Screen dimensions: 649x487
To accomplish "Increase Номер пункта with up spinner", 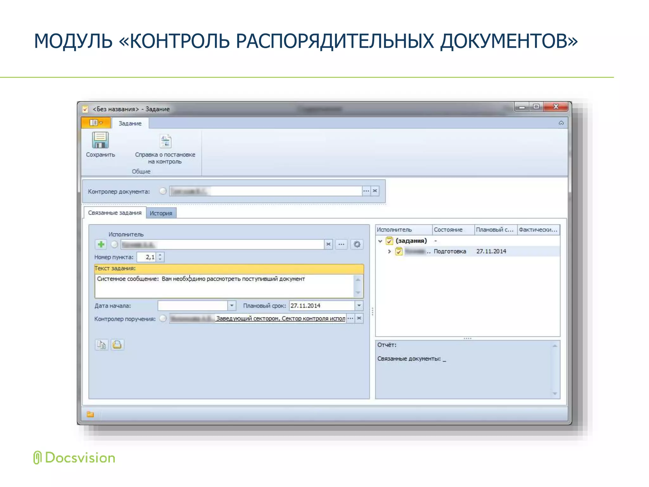I will (160, 255).
